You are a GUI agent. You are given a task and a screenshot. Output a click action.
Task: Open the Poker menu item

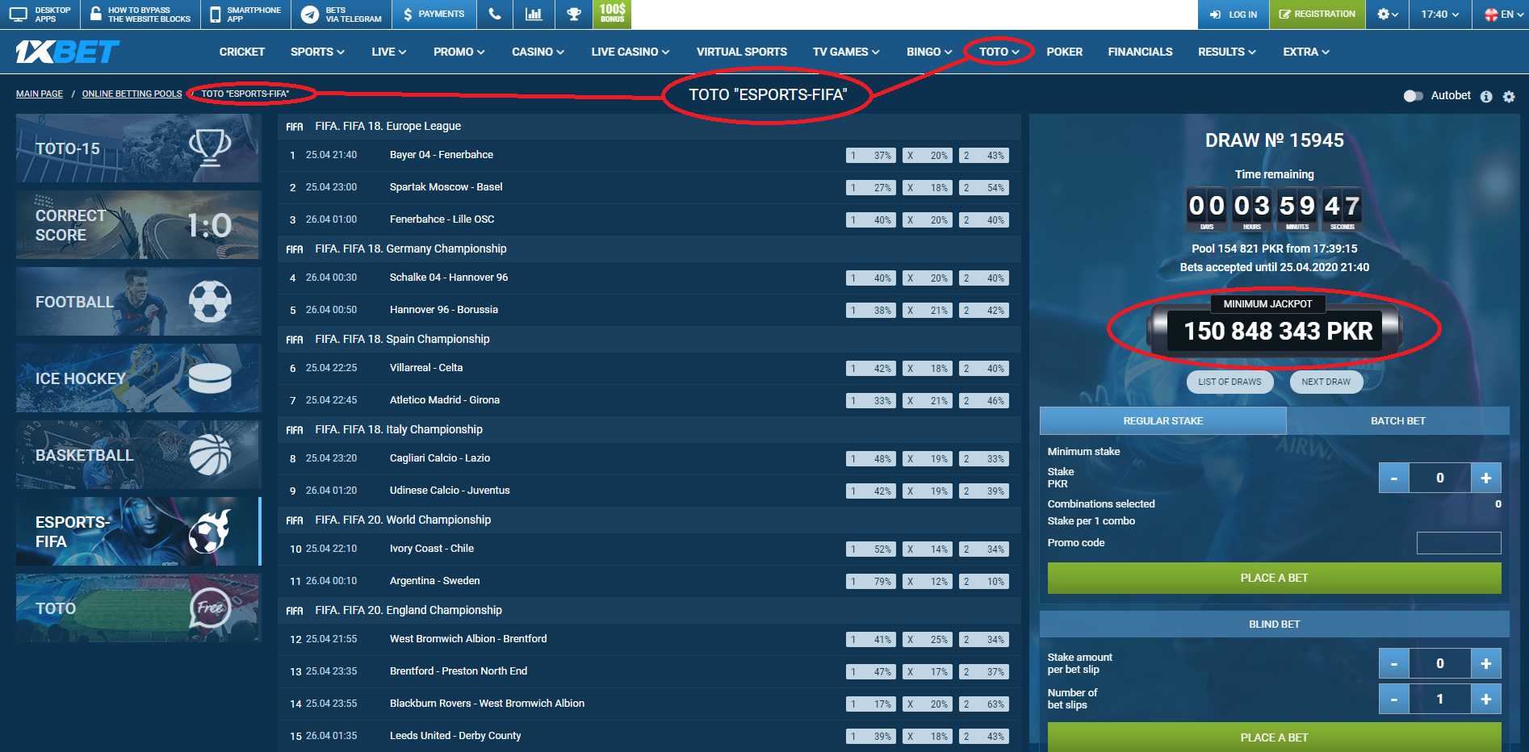coord(1064,52)
